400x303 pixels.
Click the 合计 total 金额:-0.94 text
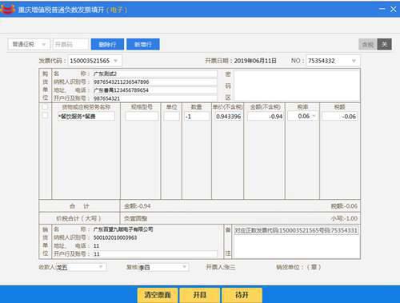click(137, 206)
